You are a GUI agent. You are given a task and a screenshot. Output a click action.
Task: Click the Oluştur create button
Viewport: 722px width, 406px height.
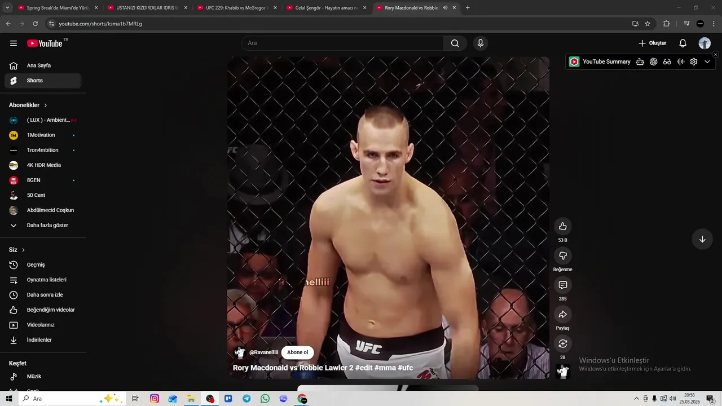pyautogui.click(x=652, y=43)
